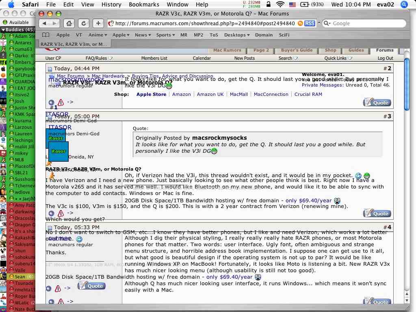Click the page vertical scrollbar thumb

pos(406,84)
